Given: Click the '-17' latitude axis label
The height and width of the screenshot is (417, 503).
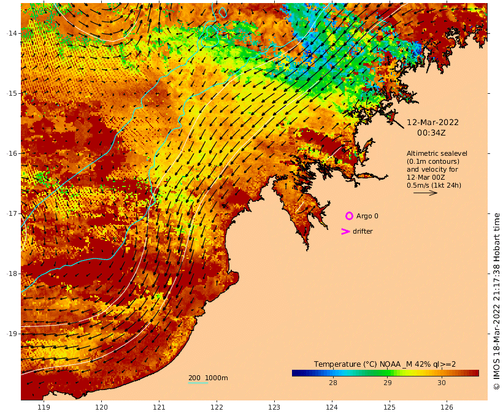Looking at the screenshot, I should (x=12, y=213).
